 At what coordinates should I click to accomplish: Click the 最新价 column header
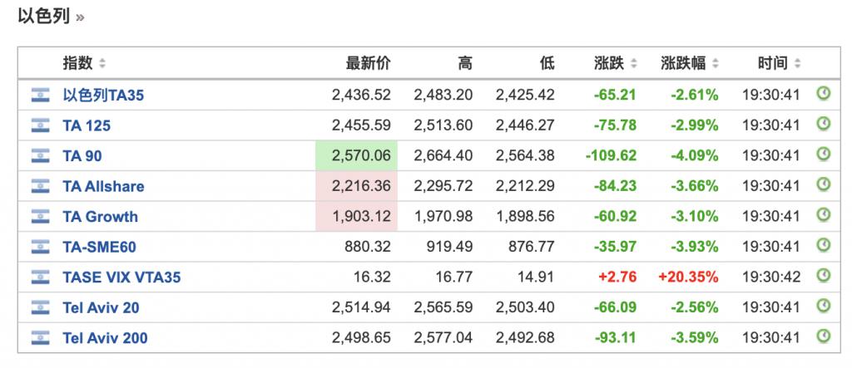tap(369, 63)
